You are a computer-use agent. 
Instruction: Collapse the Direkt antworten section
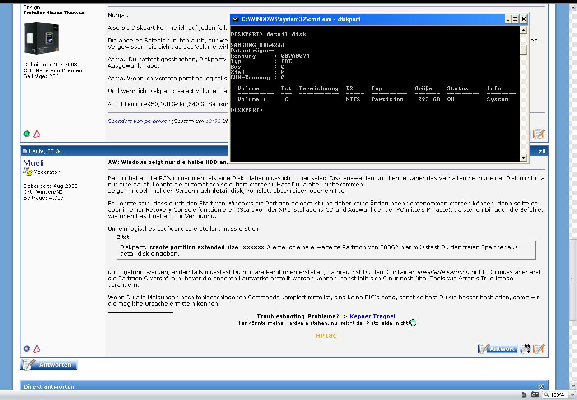point(541,386)
